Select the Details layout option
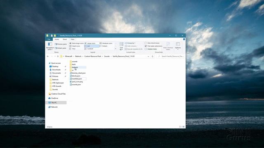The image size is (264, 148). click(x=104, y=46)
